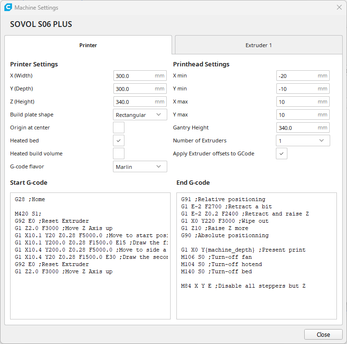The image size is (347, 344).
Task: Click the 'M420 S1;' line in Start G-code
Action: click(x=28, y=214)
